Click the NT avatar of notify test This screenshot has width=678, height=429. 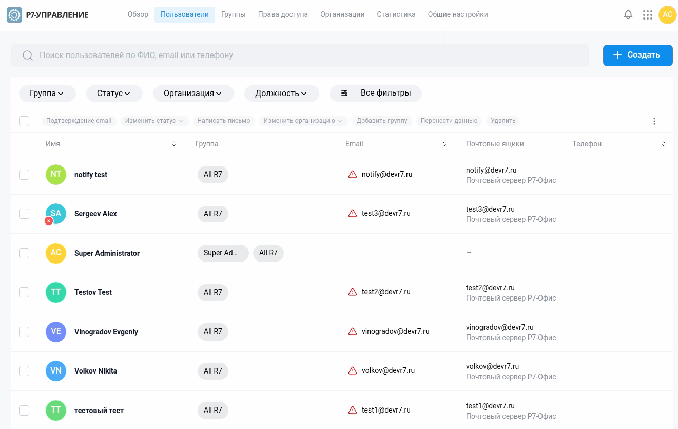(56, 175)
